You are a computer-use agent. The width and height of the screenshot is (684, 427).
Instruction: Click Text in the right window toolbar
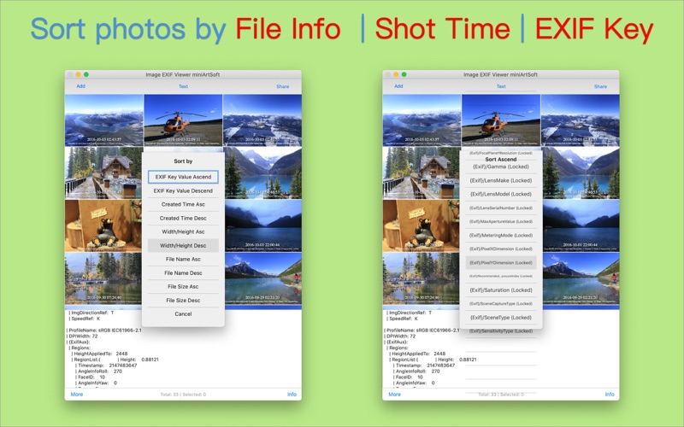click(x=501, y=86)
